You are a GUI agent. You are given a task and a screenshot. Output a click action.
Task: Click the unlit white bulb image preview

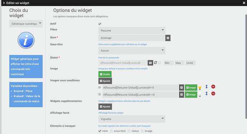[x=200, y=95]
